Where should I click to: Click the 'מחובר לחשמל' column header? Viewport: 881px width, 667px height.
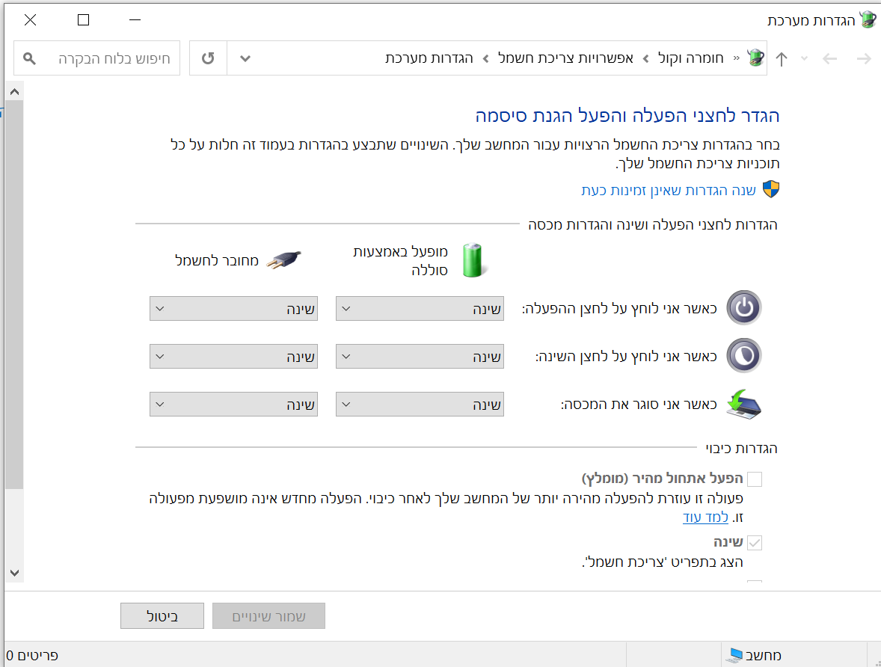pyautogui.click(x=217, y=260)
